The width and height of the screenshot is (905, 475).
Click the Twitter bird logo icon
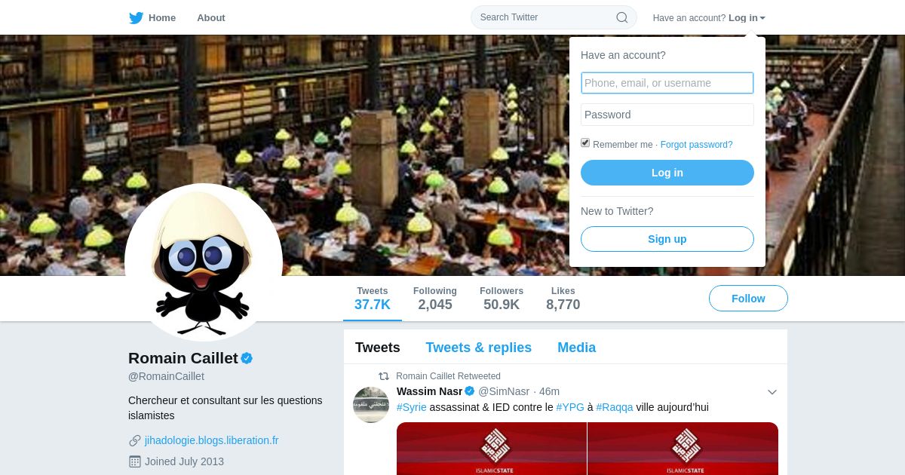136,17
